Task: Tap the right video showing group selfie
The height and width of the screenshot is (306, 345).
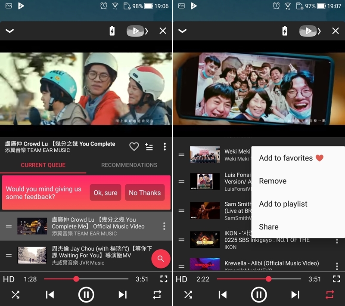Action: (259, 89)
